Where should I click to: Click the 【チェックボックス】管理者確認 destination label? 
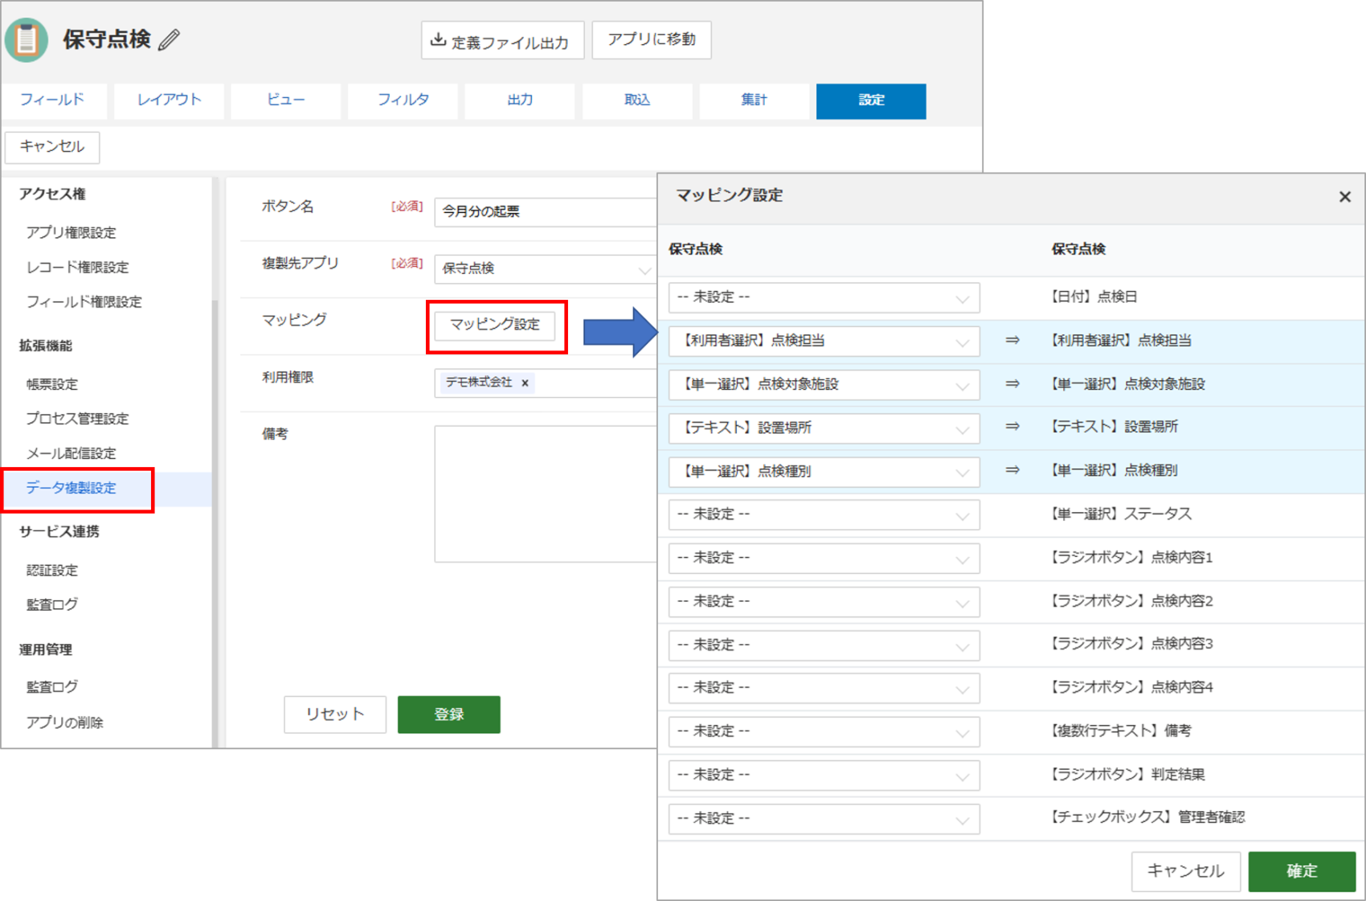coord(1147,818)
